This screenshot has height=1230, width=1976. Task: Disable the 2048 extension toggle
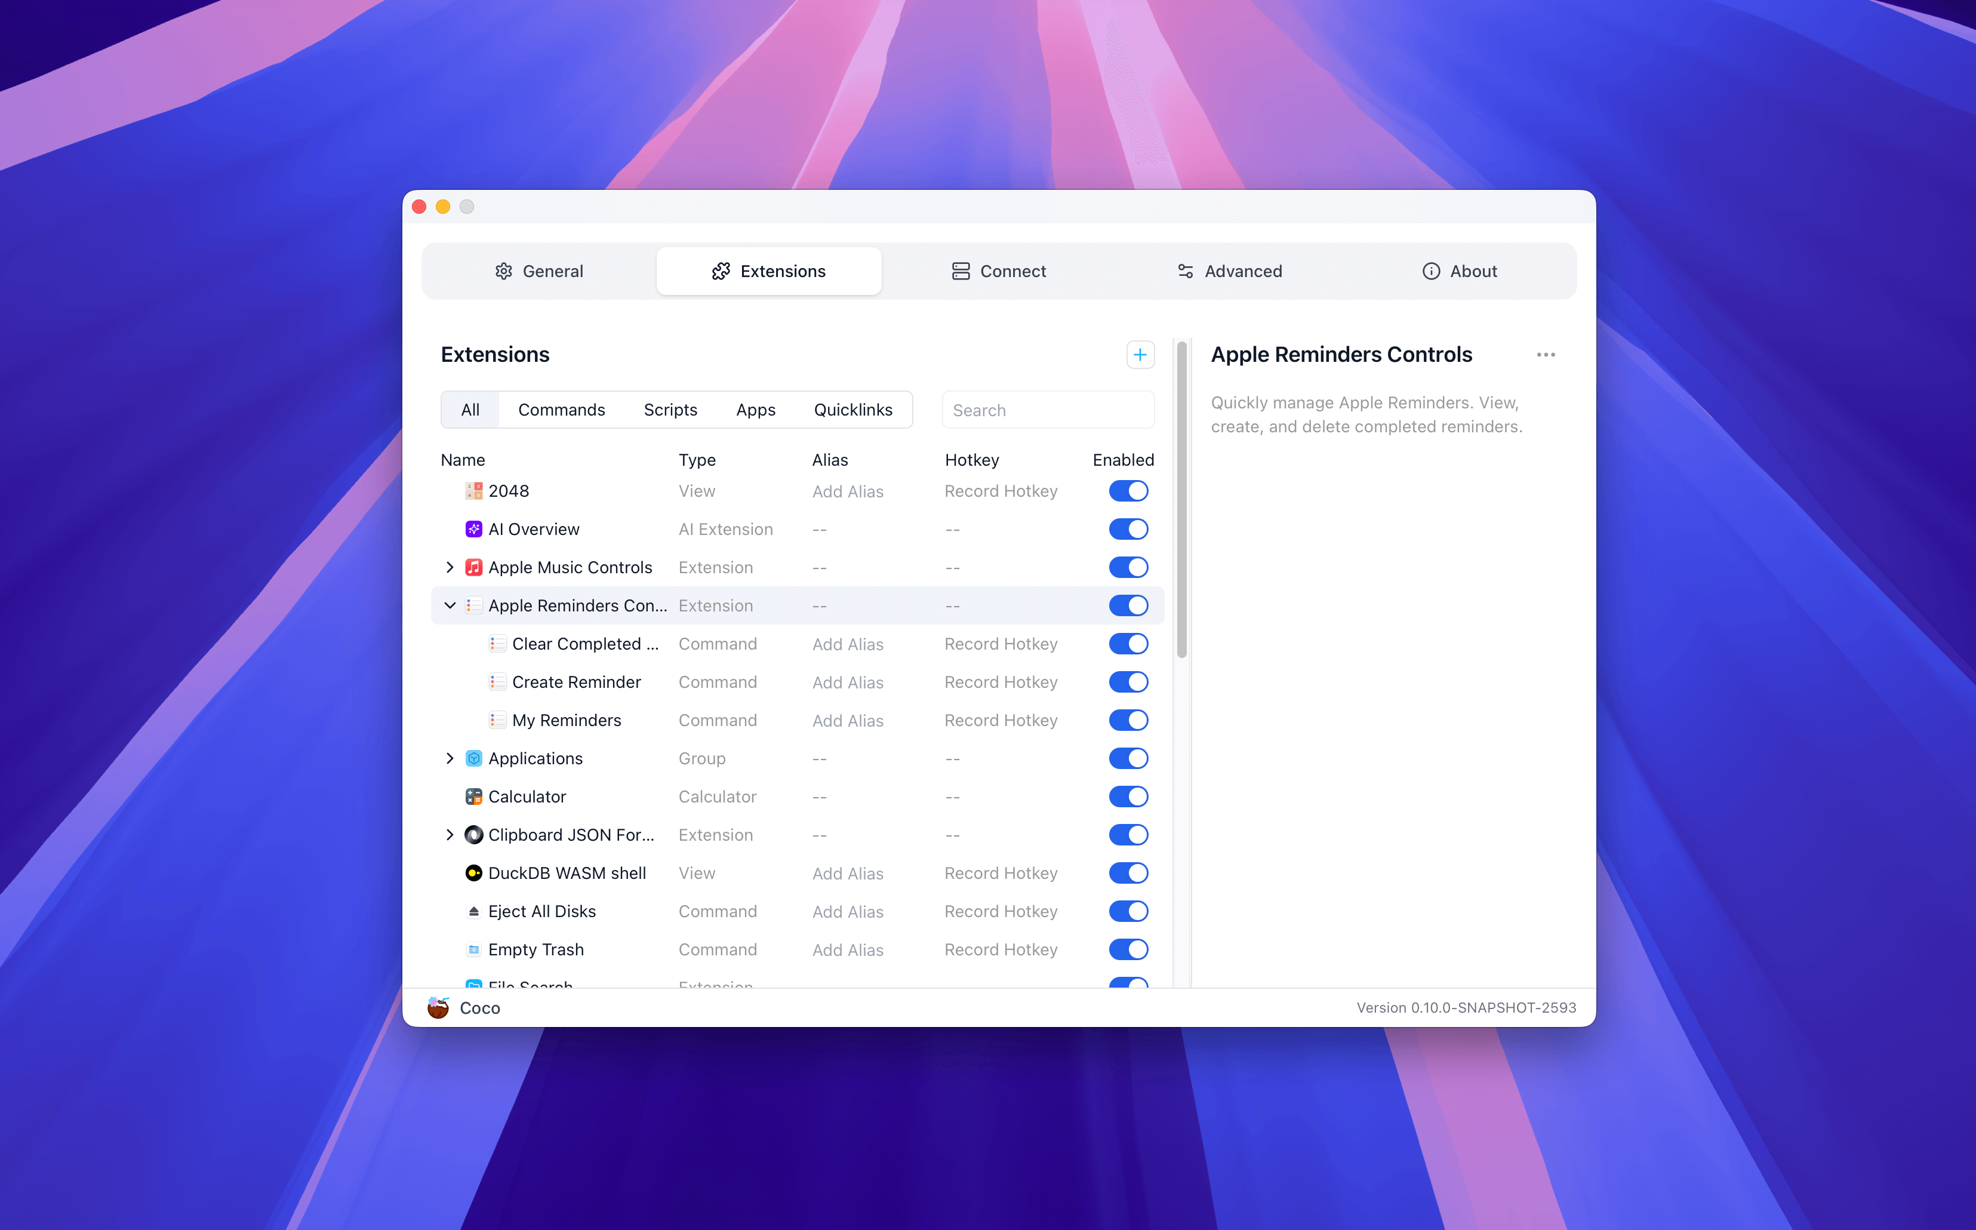(1128, 491)
